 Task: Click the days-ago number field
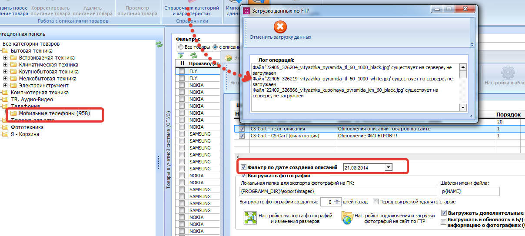[327, 202]
